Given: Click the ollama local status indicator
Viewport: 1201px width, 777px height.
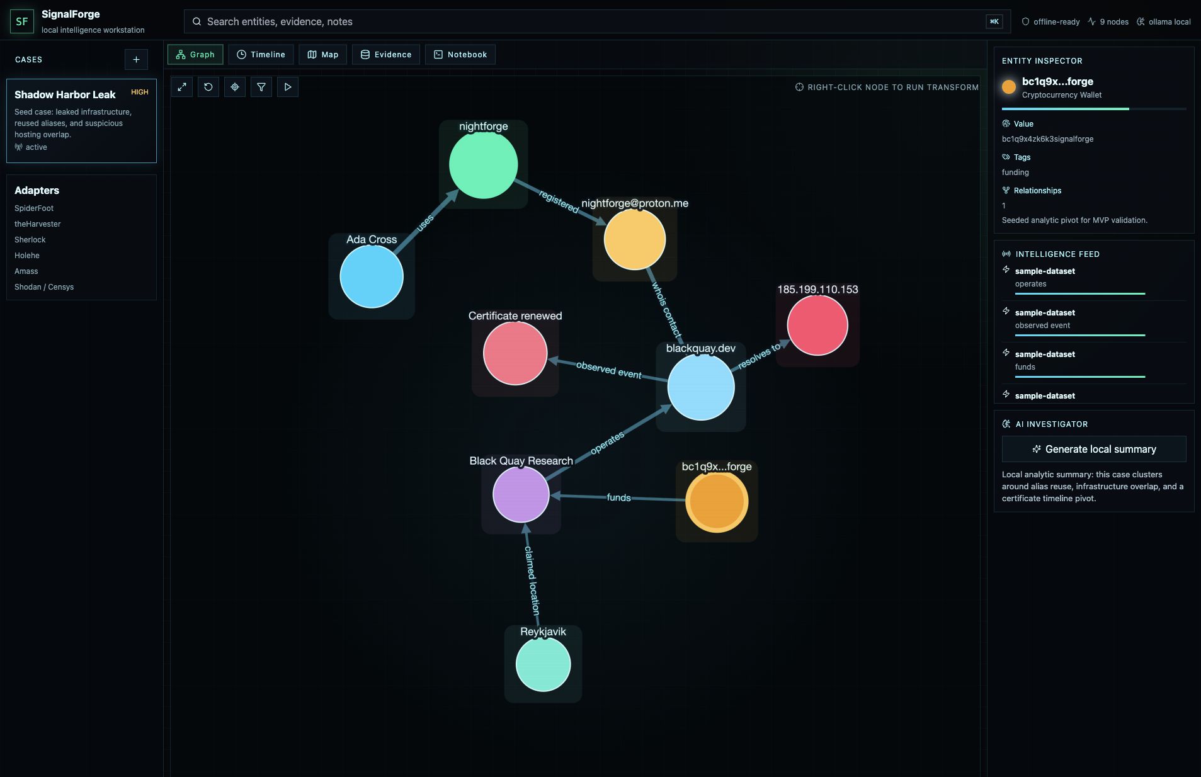Looking at the screenshot, I should click(1164, 21).
